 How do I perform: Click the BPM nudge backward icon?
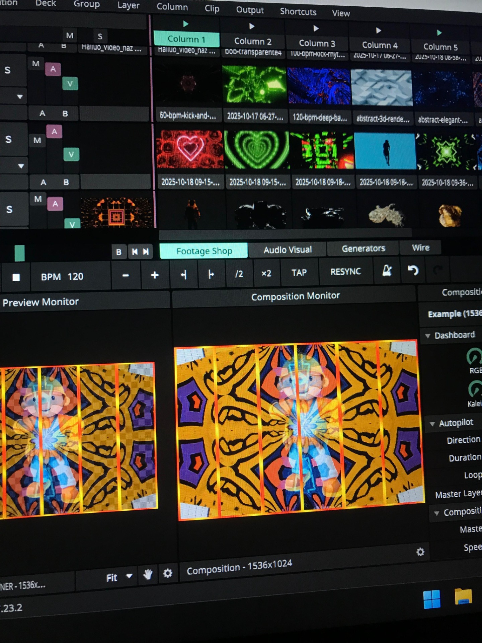pyautogui.click(x=183, y=275)
